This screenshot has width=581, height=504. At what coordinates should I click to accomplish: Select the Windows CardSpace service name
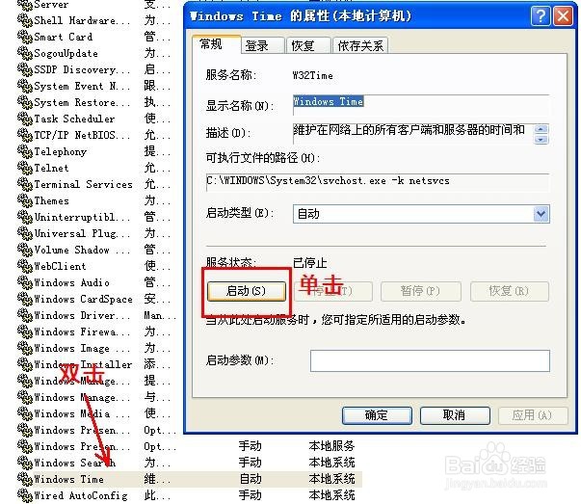click(x=84, y=299)
